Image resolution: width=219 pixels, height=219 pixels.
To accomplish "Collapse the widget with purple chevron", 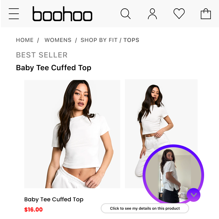I will point(194,195).
